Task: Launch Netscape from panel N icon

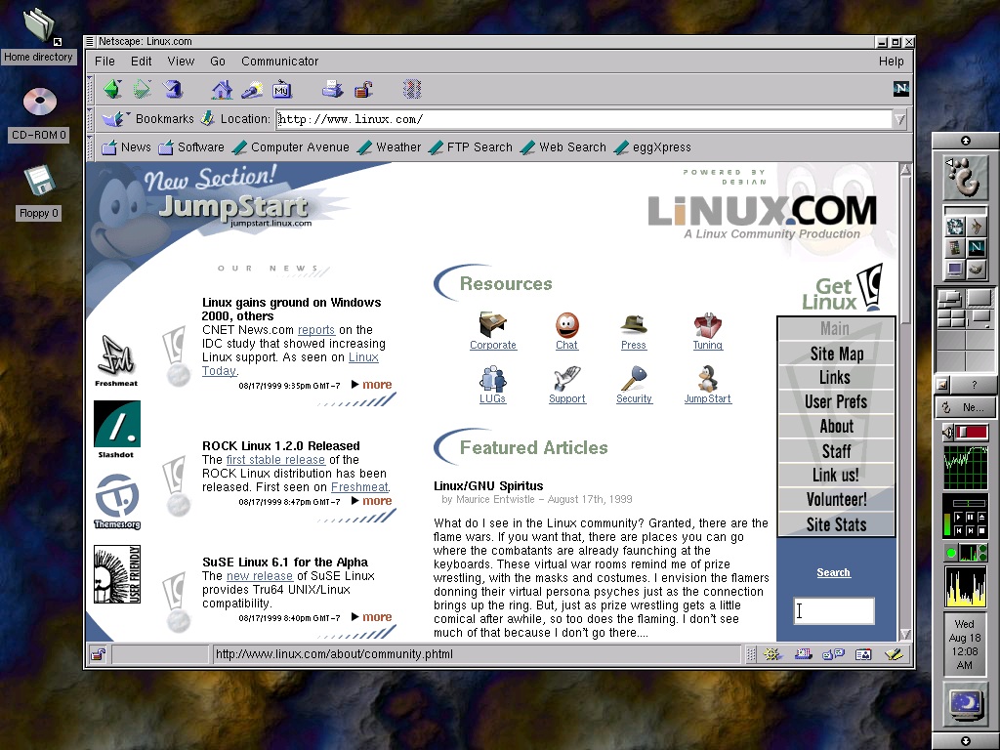Action: (977, 247)
